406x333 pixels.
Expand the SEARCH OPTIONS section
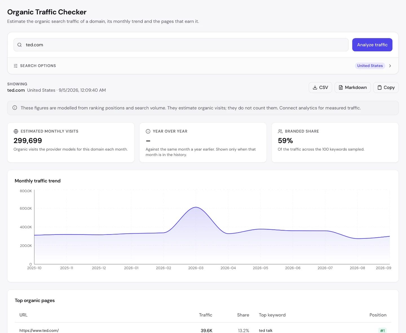point(203,66)
